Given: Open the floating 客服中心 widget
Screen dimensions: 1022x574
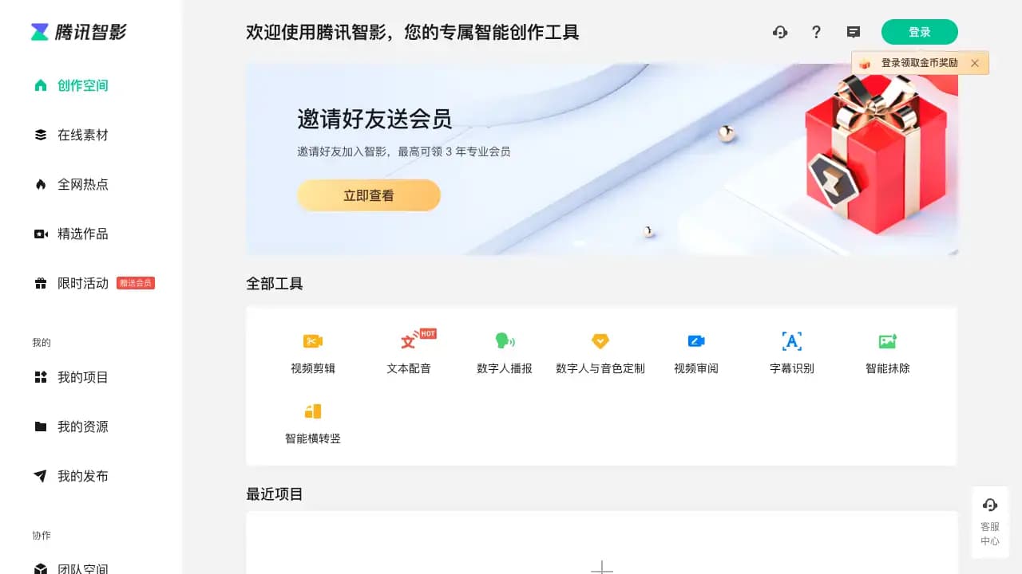Looking at the screenshot, I should 990,522.
